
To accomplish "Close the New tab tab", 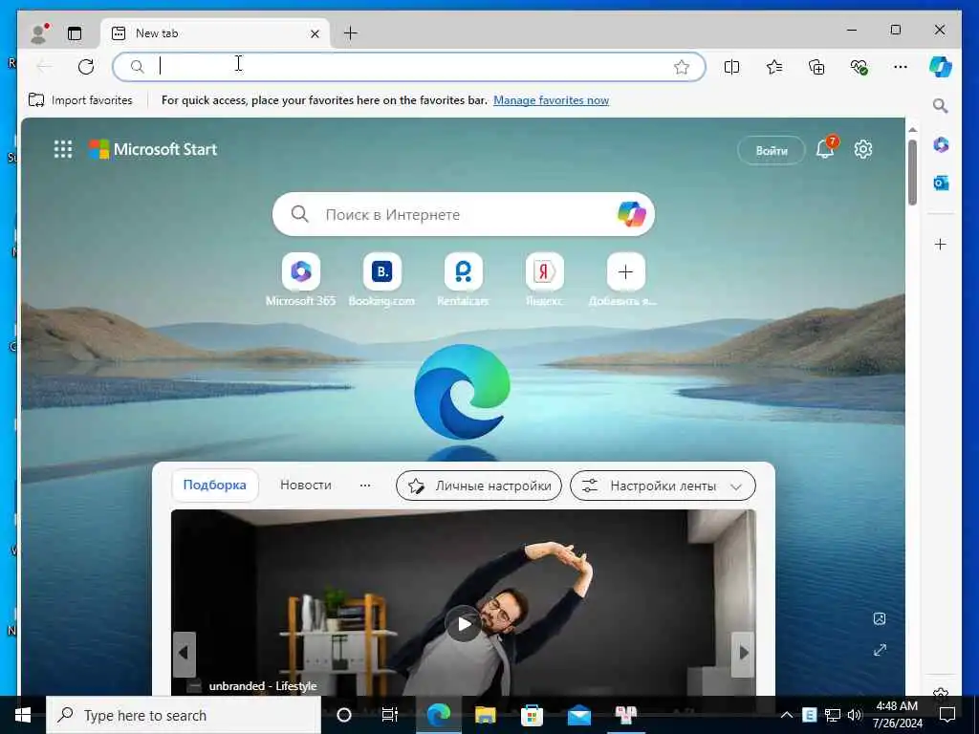I will tap(315, 33).
